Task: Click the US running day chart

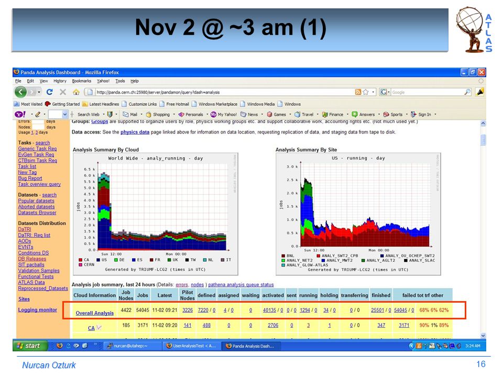Action: tap(358, 214)
